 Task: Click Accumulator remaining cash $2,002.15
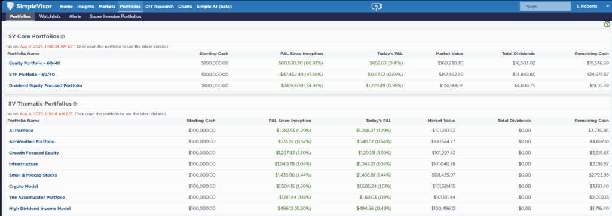(x=598, y=198)
